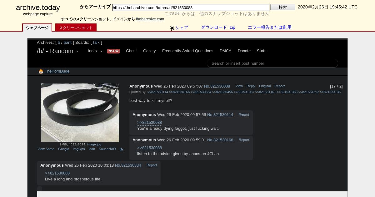Click エラー報告または乱用 link
375x197 pixels.
pyautogui.click(x=270, y=28)
